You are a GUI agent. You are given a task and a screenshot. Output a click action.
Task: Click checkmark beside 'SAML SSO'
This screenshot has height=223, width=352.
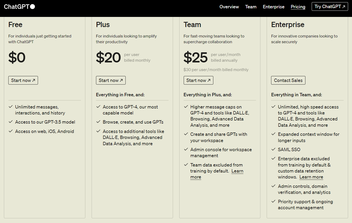pyautogui.click(x=273, y=149)
